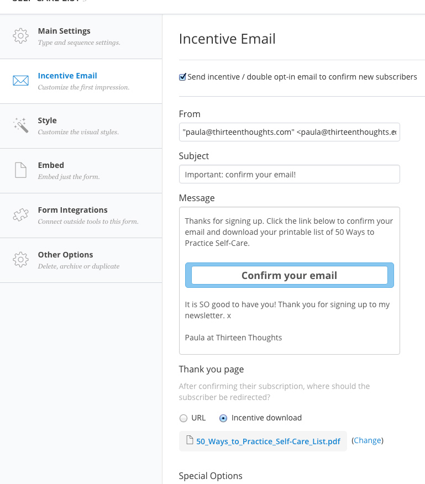The image size is (425, 484).
Task: Click the Style magic wand icon
Action: coord(20,125)
